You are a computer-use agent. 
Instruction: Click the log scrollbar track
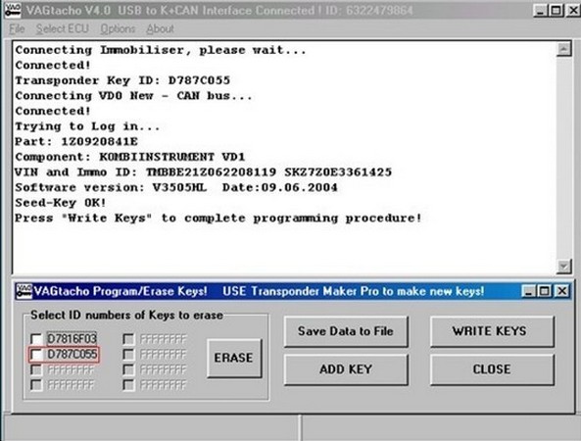(563, 158)
